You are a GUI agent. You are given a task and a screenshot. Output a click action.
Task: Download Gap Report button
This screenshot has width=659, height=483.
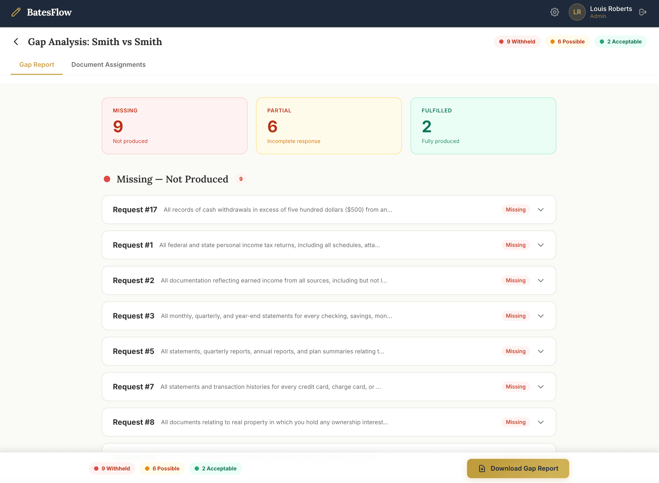[518, 469]
